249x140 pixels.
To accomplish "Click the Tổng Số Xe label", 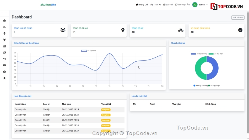I will 138,28.
